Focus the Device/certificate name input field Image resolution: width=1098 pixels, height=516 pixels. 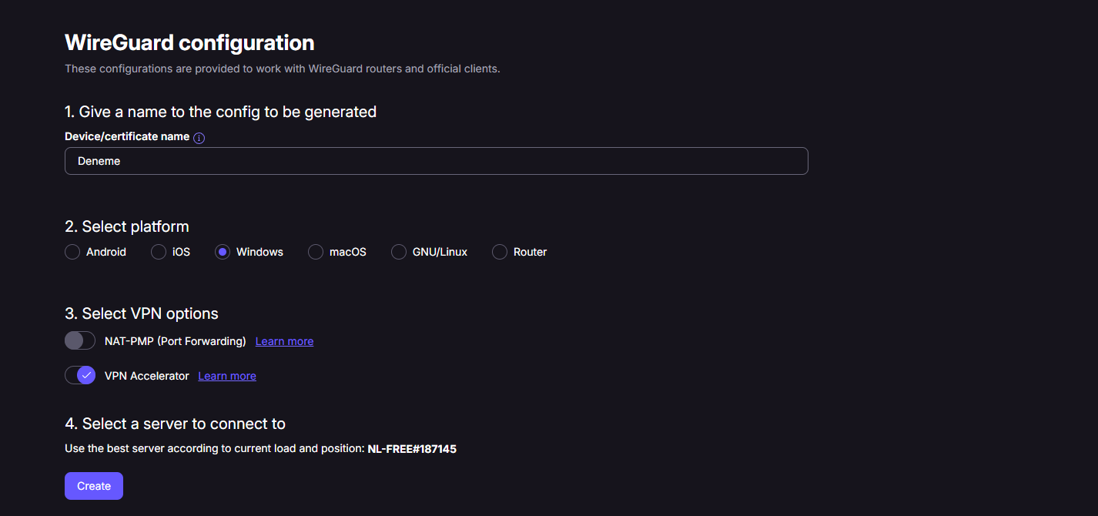pos(436,161)
